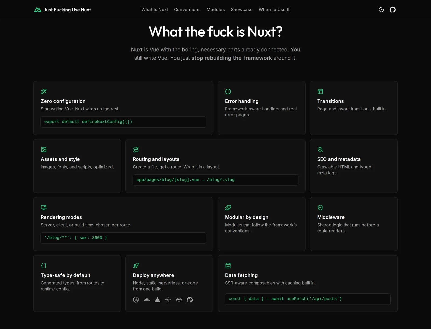Screen dimensions: 431x329
Task: Go to Just Fucking Use Nuxt home
Action: 62,10
